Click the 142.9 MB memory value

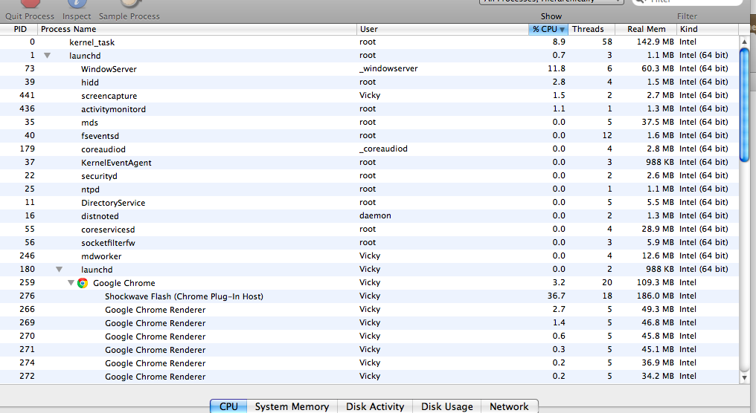coord(656,42)
